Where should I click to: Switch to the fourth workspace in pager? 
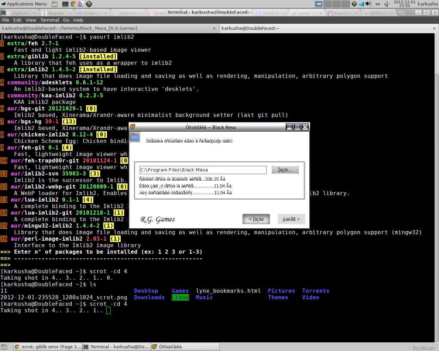click(x=346, y=4)
